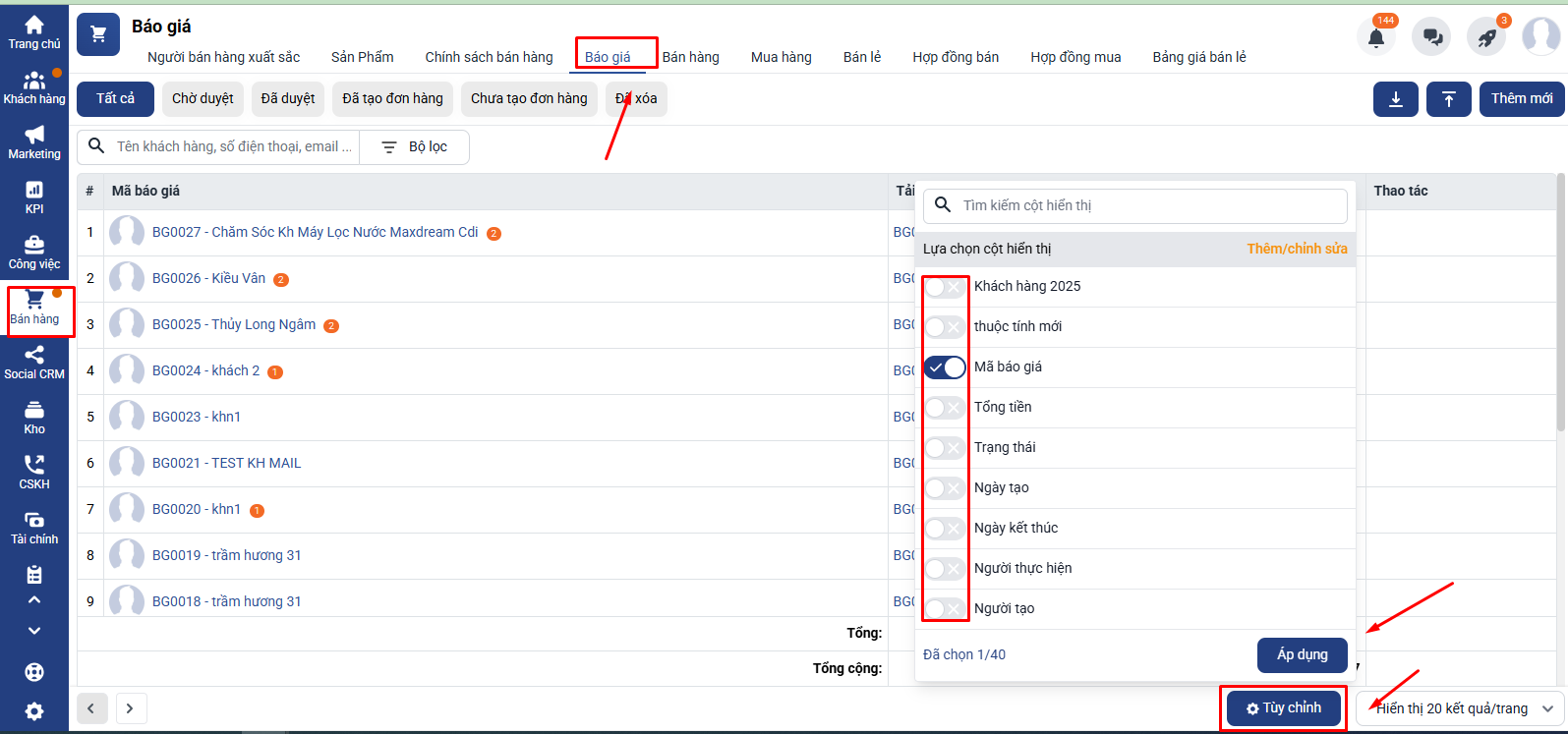Go to KPI in sidebar
Viewport: 1568px width, 734px height.
34,197
